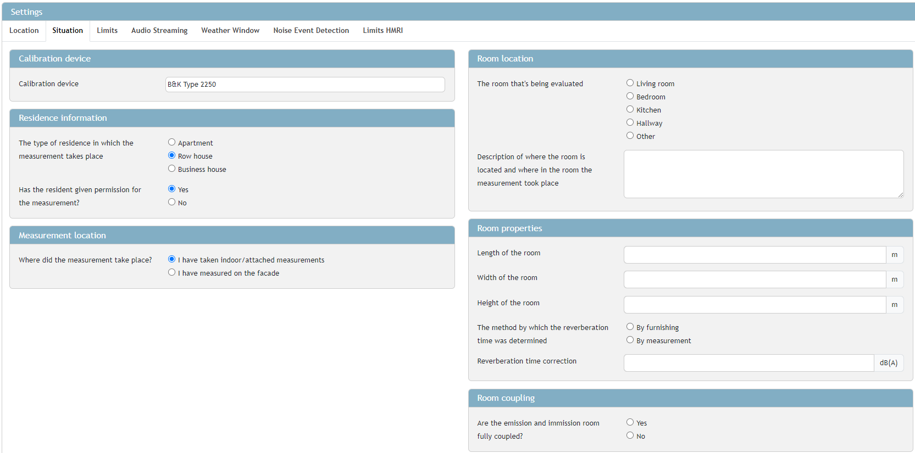Select reverberation method By measurement
The width and height of the screenshot is (915, 453).
630,340
